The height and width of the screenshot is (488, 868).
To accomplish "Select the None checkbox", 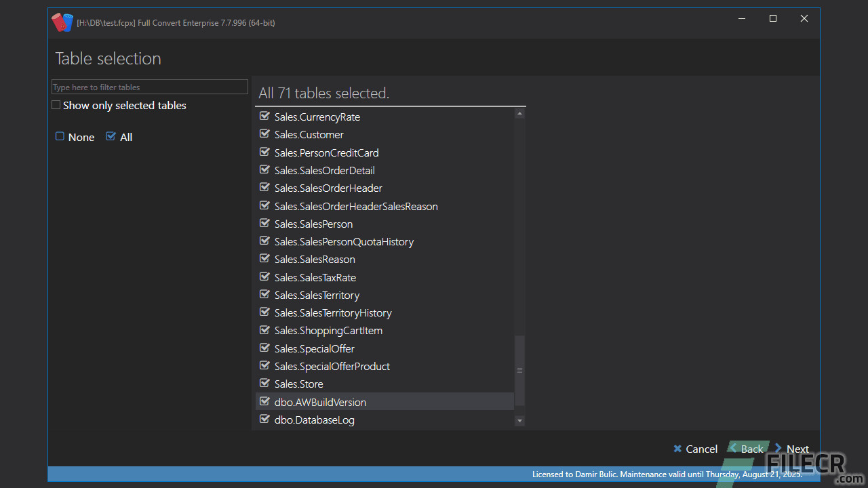I will [x=60, y=136].
